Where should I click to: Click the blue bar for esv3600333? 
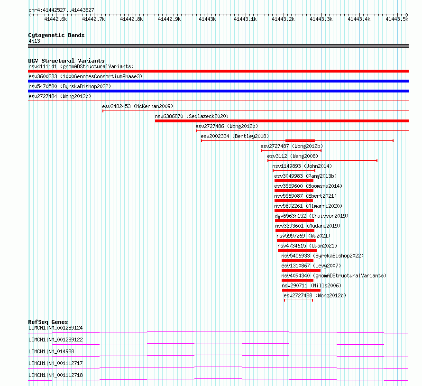coord(218,81)
